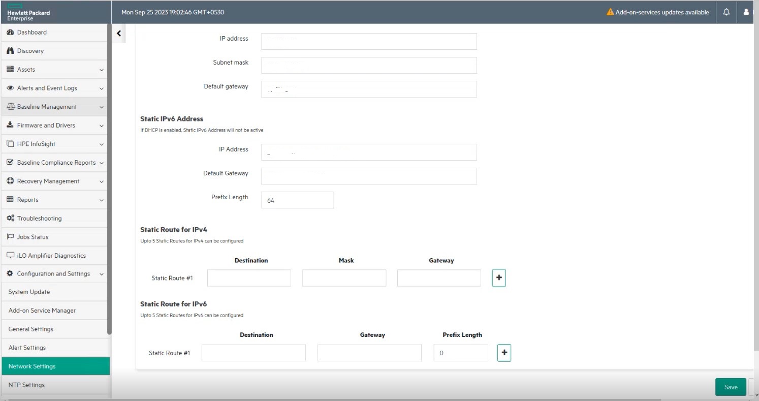
Task: Click the IPv6 Prefix Length field
Action: coord(460,352)
